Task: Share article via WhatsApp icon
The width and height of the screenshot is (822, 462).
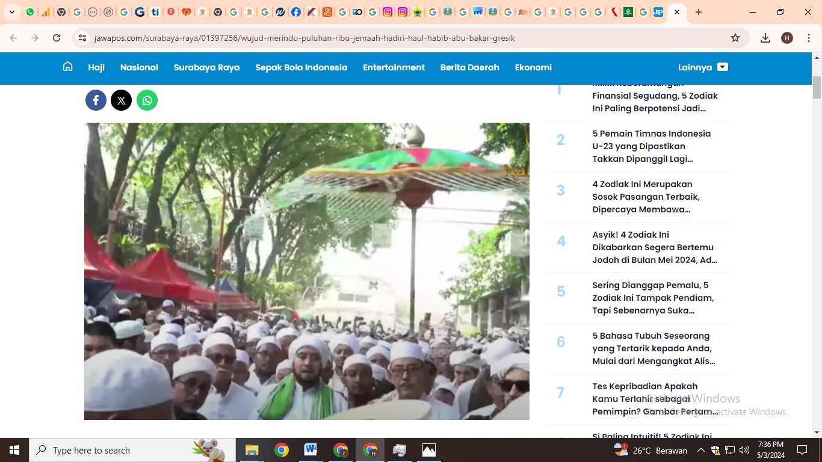Action: [x=147, y=100]
